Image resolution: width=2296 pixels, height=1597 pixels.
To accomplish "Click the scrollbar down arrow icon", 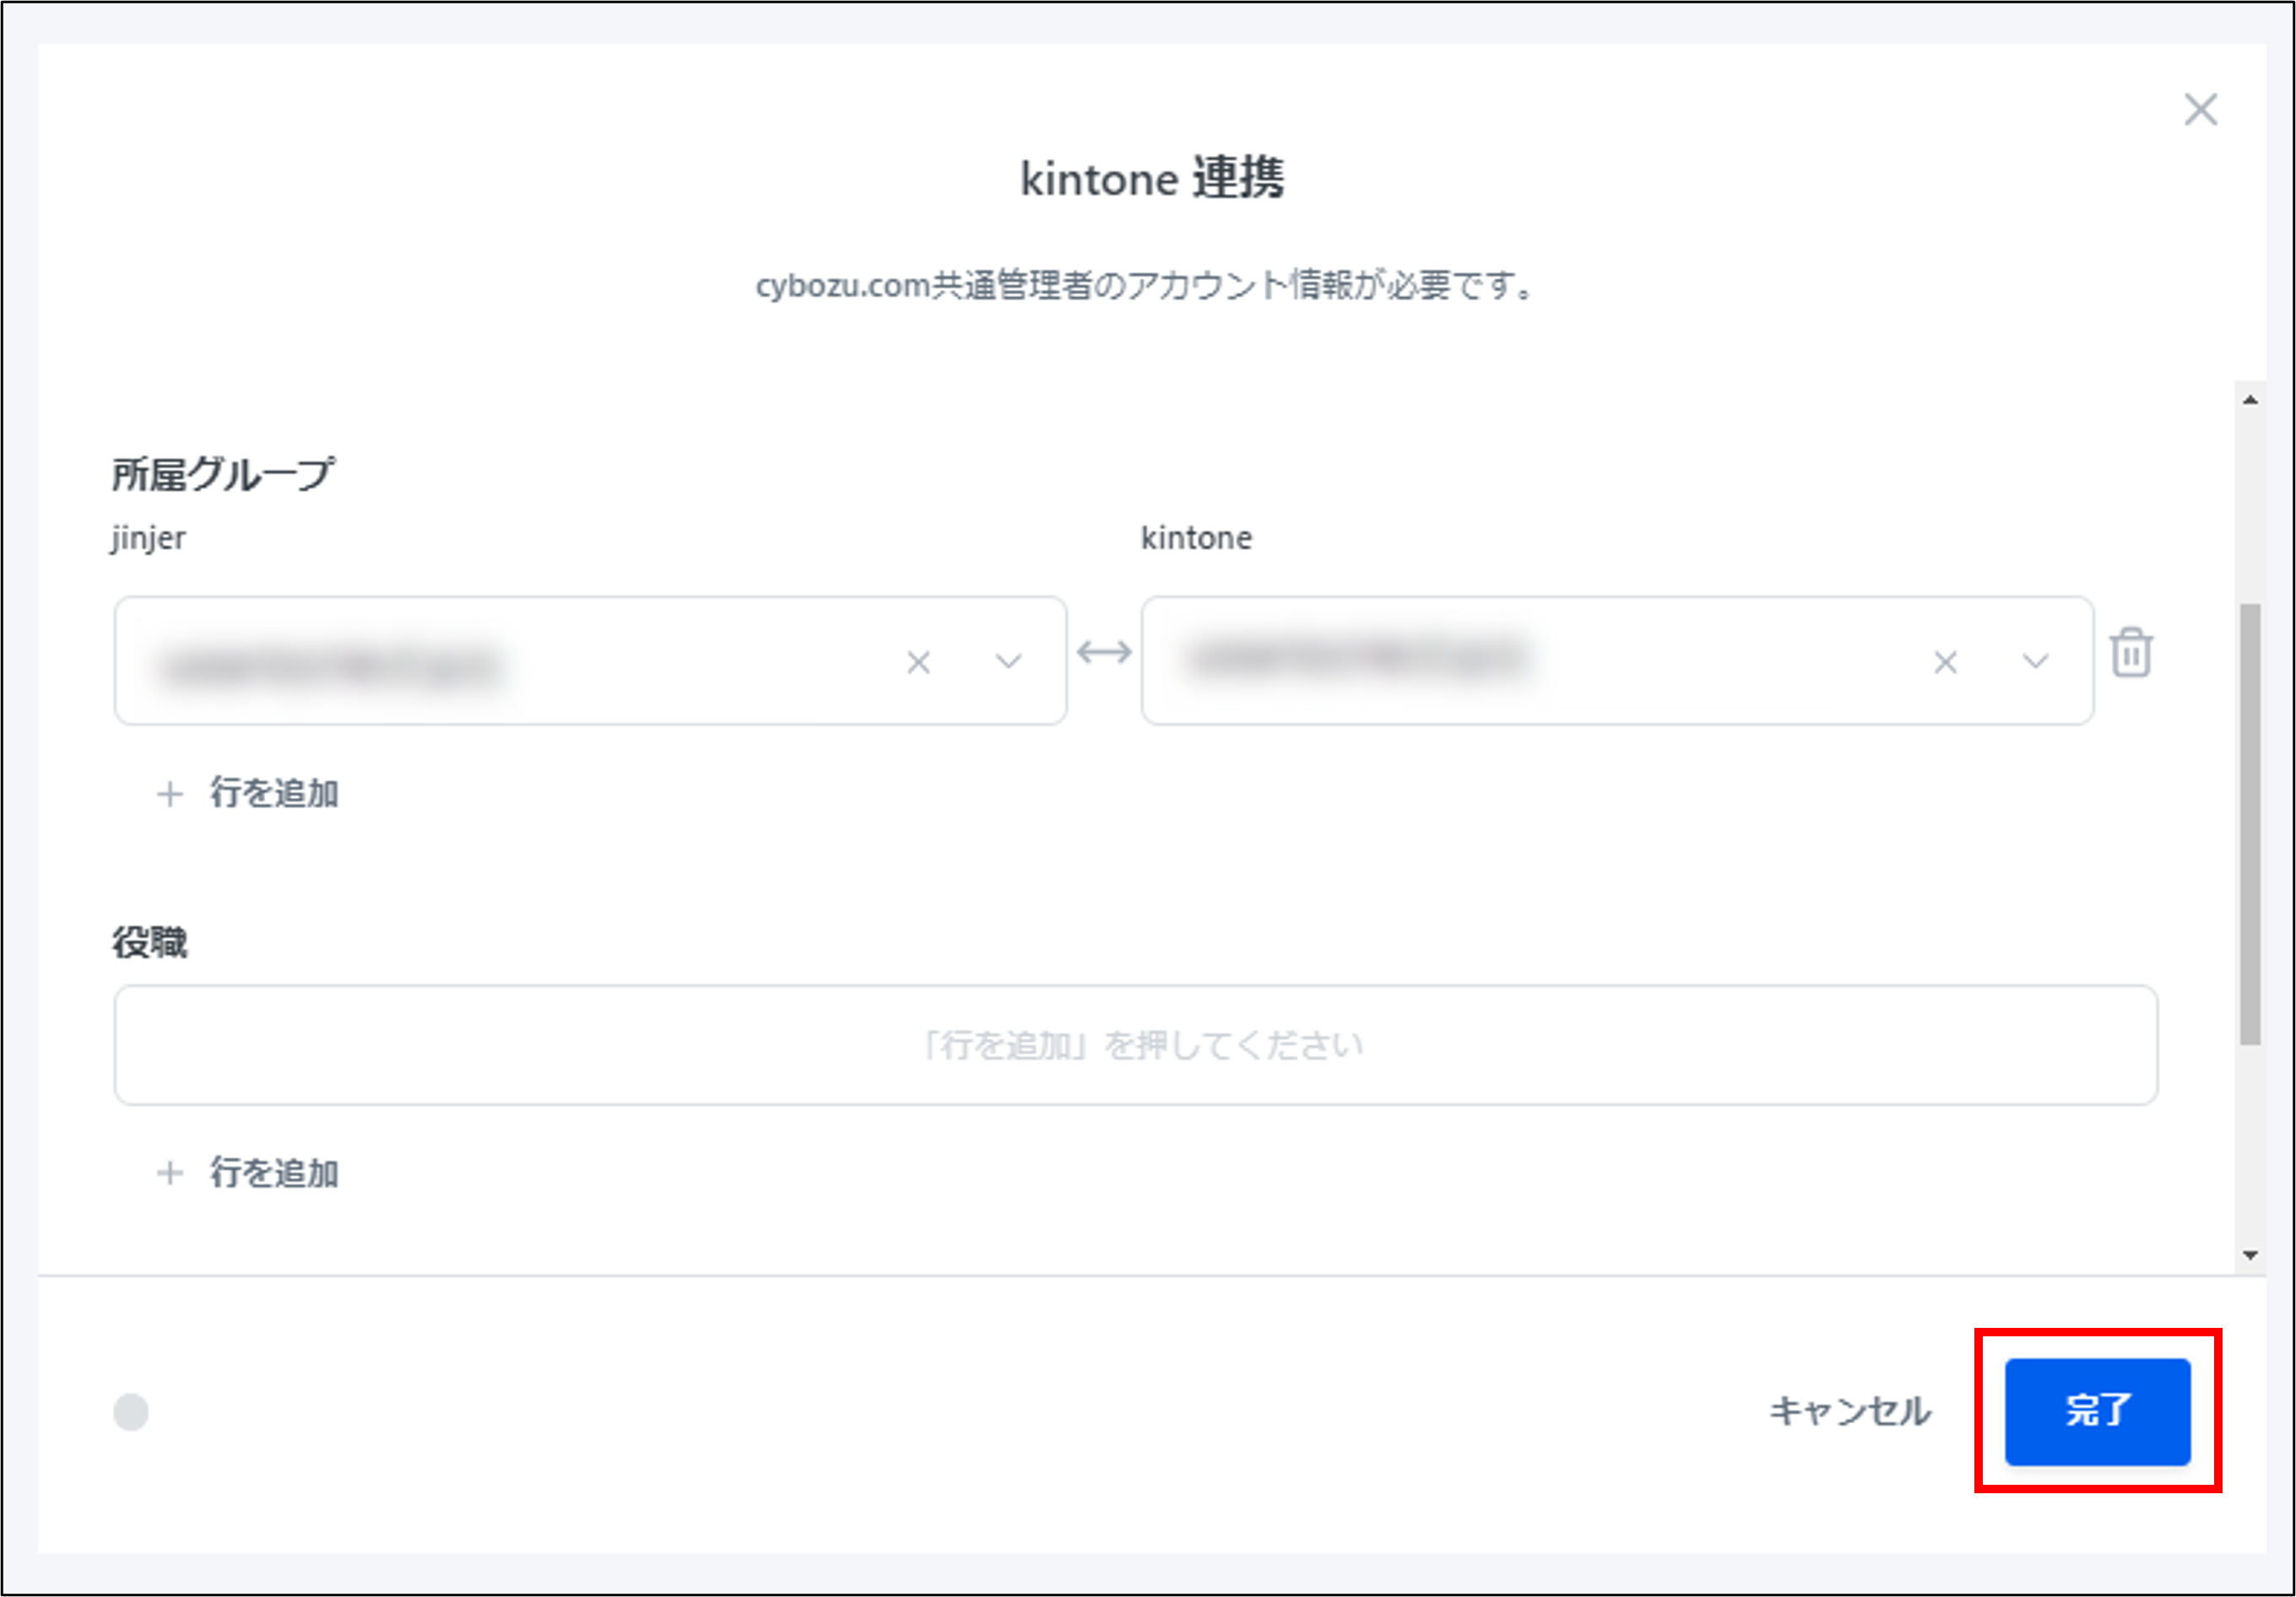I will pos(2251,1256).
